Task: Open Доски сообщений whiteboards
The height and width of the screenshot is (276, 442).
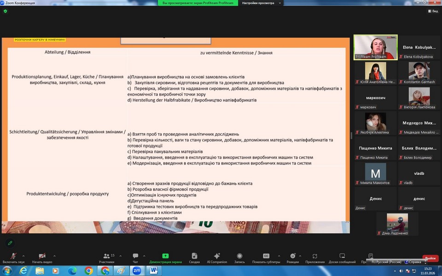Action: (x=342, y=258)
